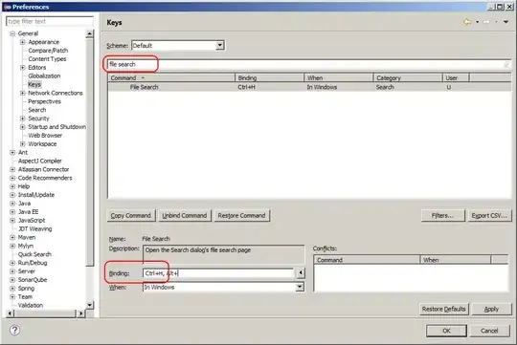The height and width of the screenshot is (345, 517).
Task: Click the Binding input field
Action: click(x=218, y=273)
